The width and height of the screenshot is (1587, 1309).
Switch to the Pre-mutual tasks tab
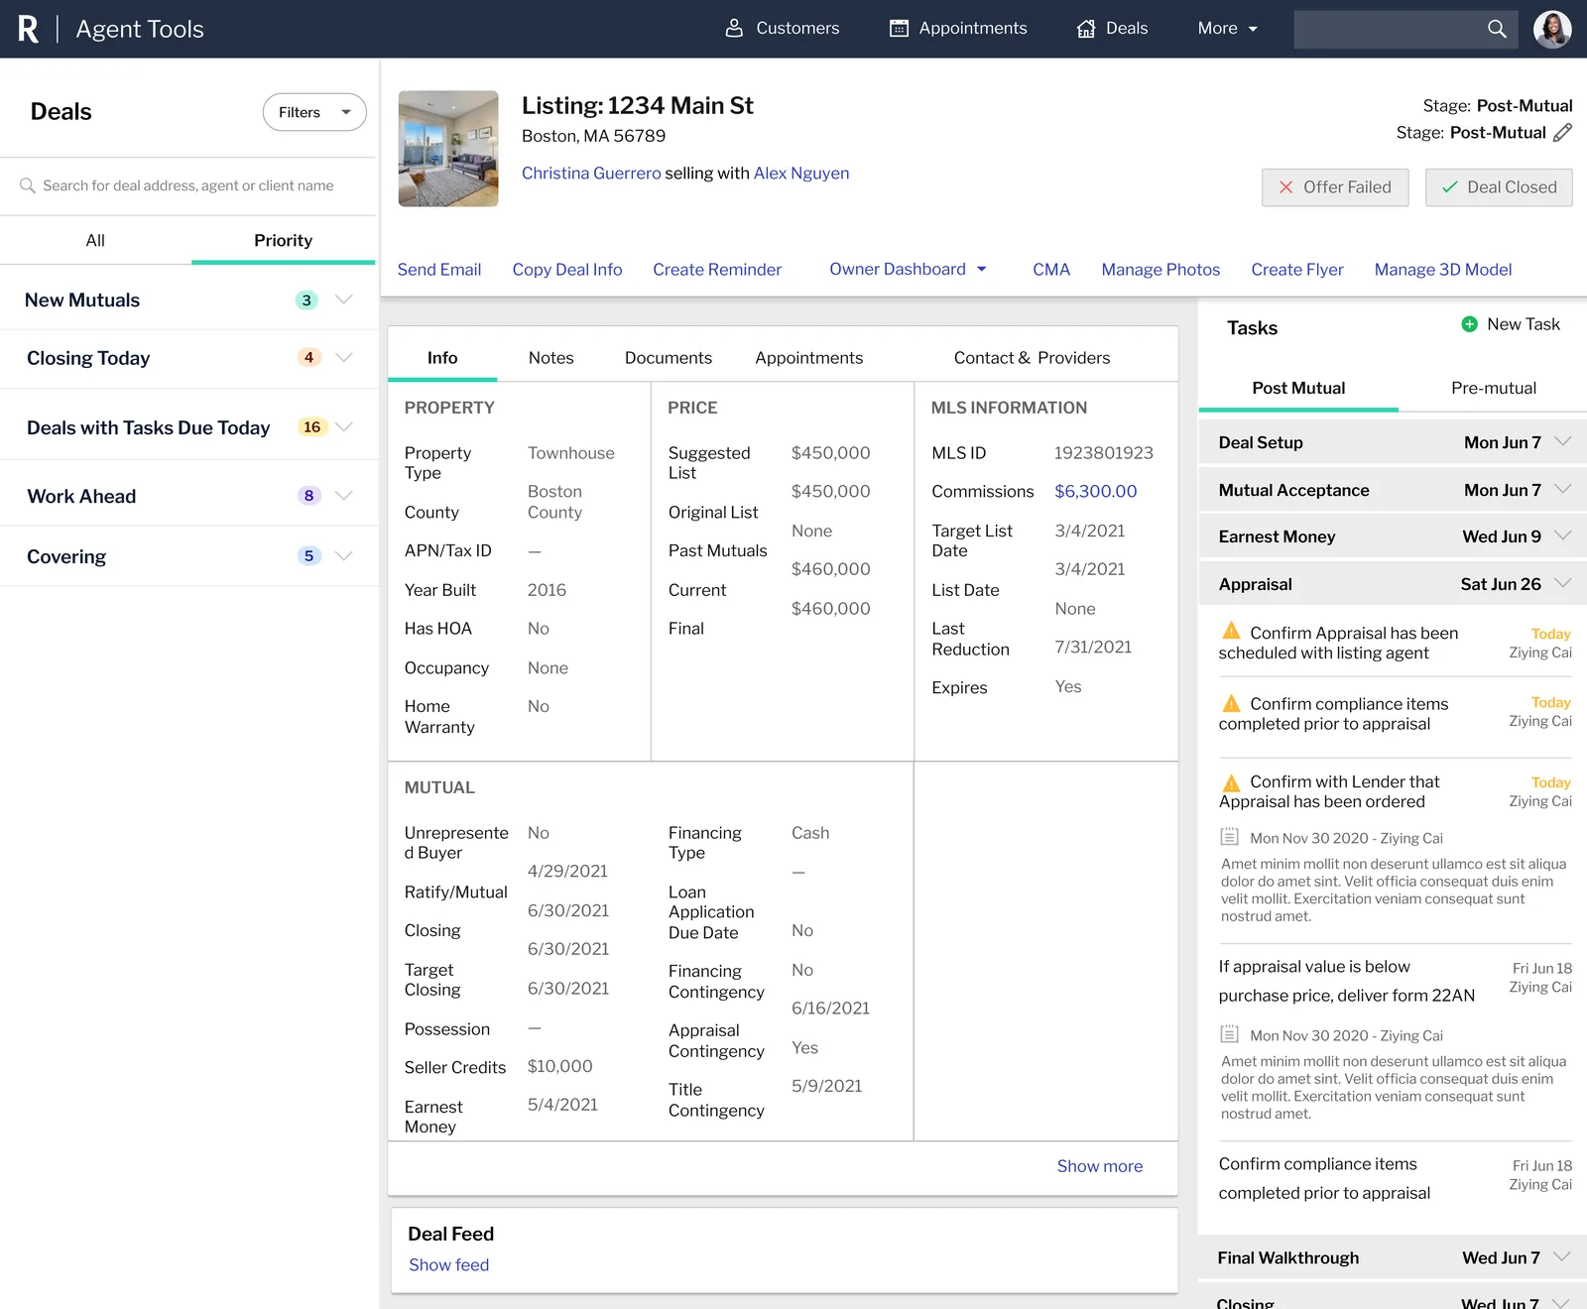coord(1493,388)
